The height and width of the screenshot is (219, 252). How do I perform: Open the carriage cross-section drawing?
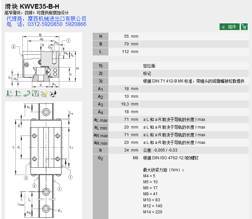44,60
